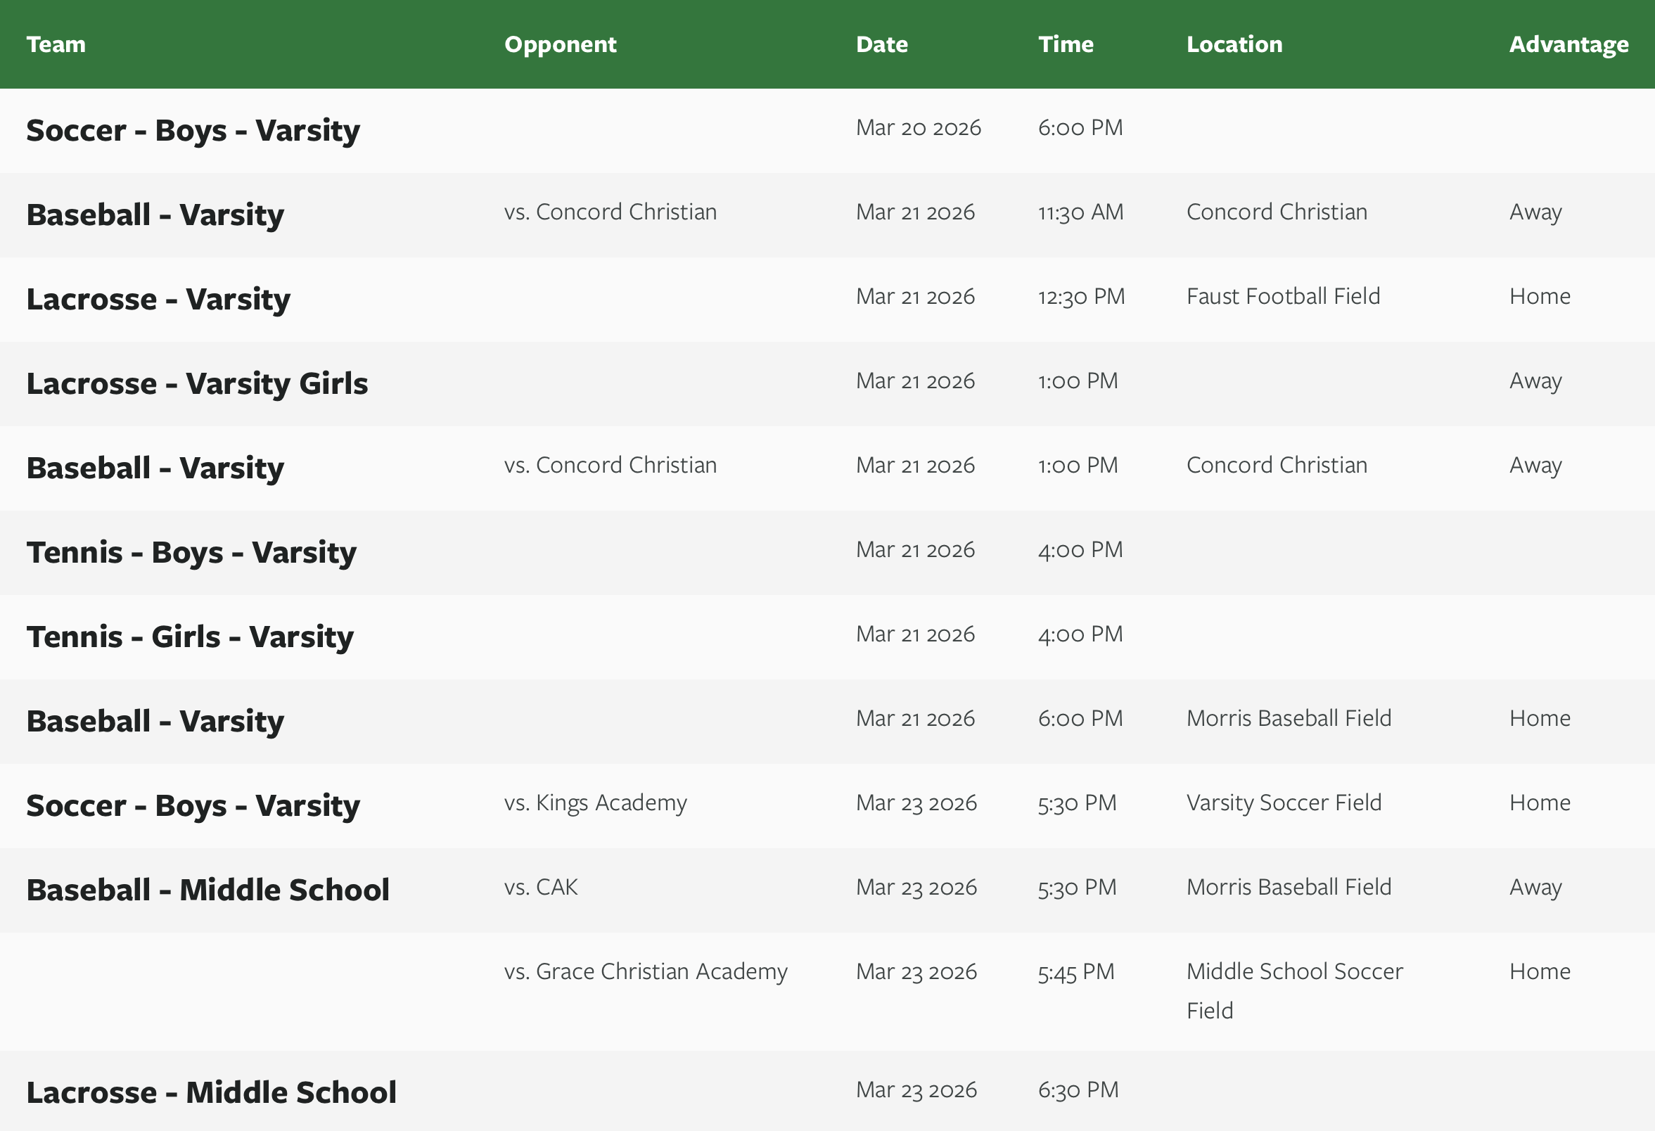The image size is (1655, 1131).
Task: Click the Opponent column header
Action: pos(560,44)
